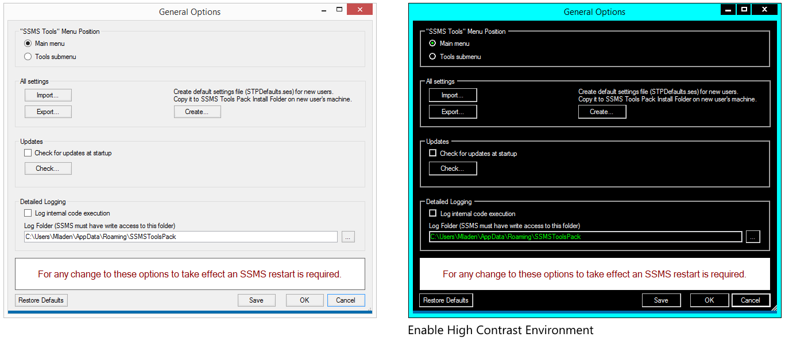Click Detailed Logging group label in light dialog

[43, 202]
